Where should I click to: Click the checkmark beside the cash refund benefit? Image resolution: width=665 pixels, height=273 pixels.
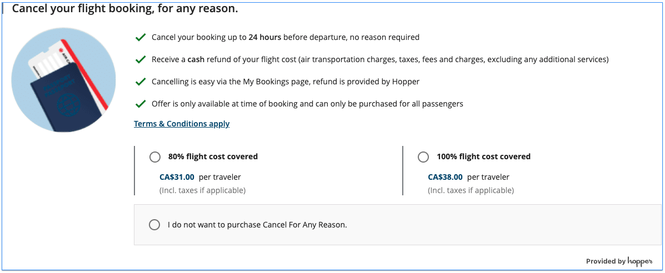pos(141,59)
